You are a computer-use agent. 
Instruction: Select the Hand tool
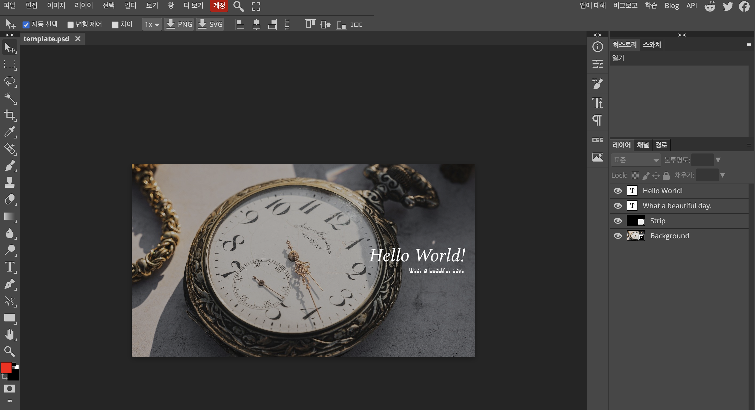pyautogui.click(x=10, y=334)
